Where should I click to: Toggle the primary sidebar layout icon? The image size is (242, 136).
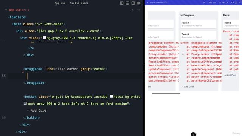coord(122,3)
